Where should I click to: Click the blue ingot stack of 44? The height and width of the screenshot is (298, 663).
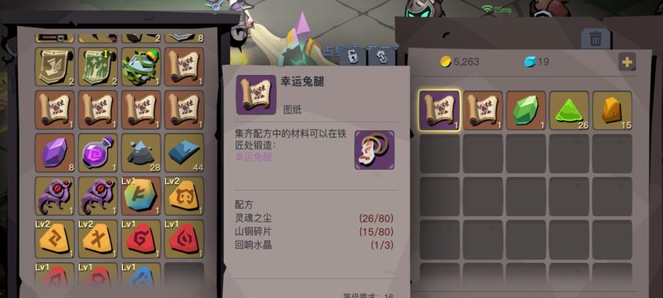184,153
